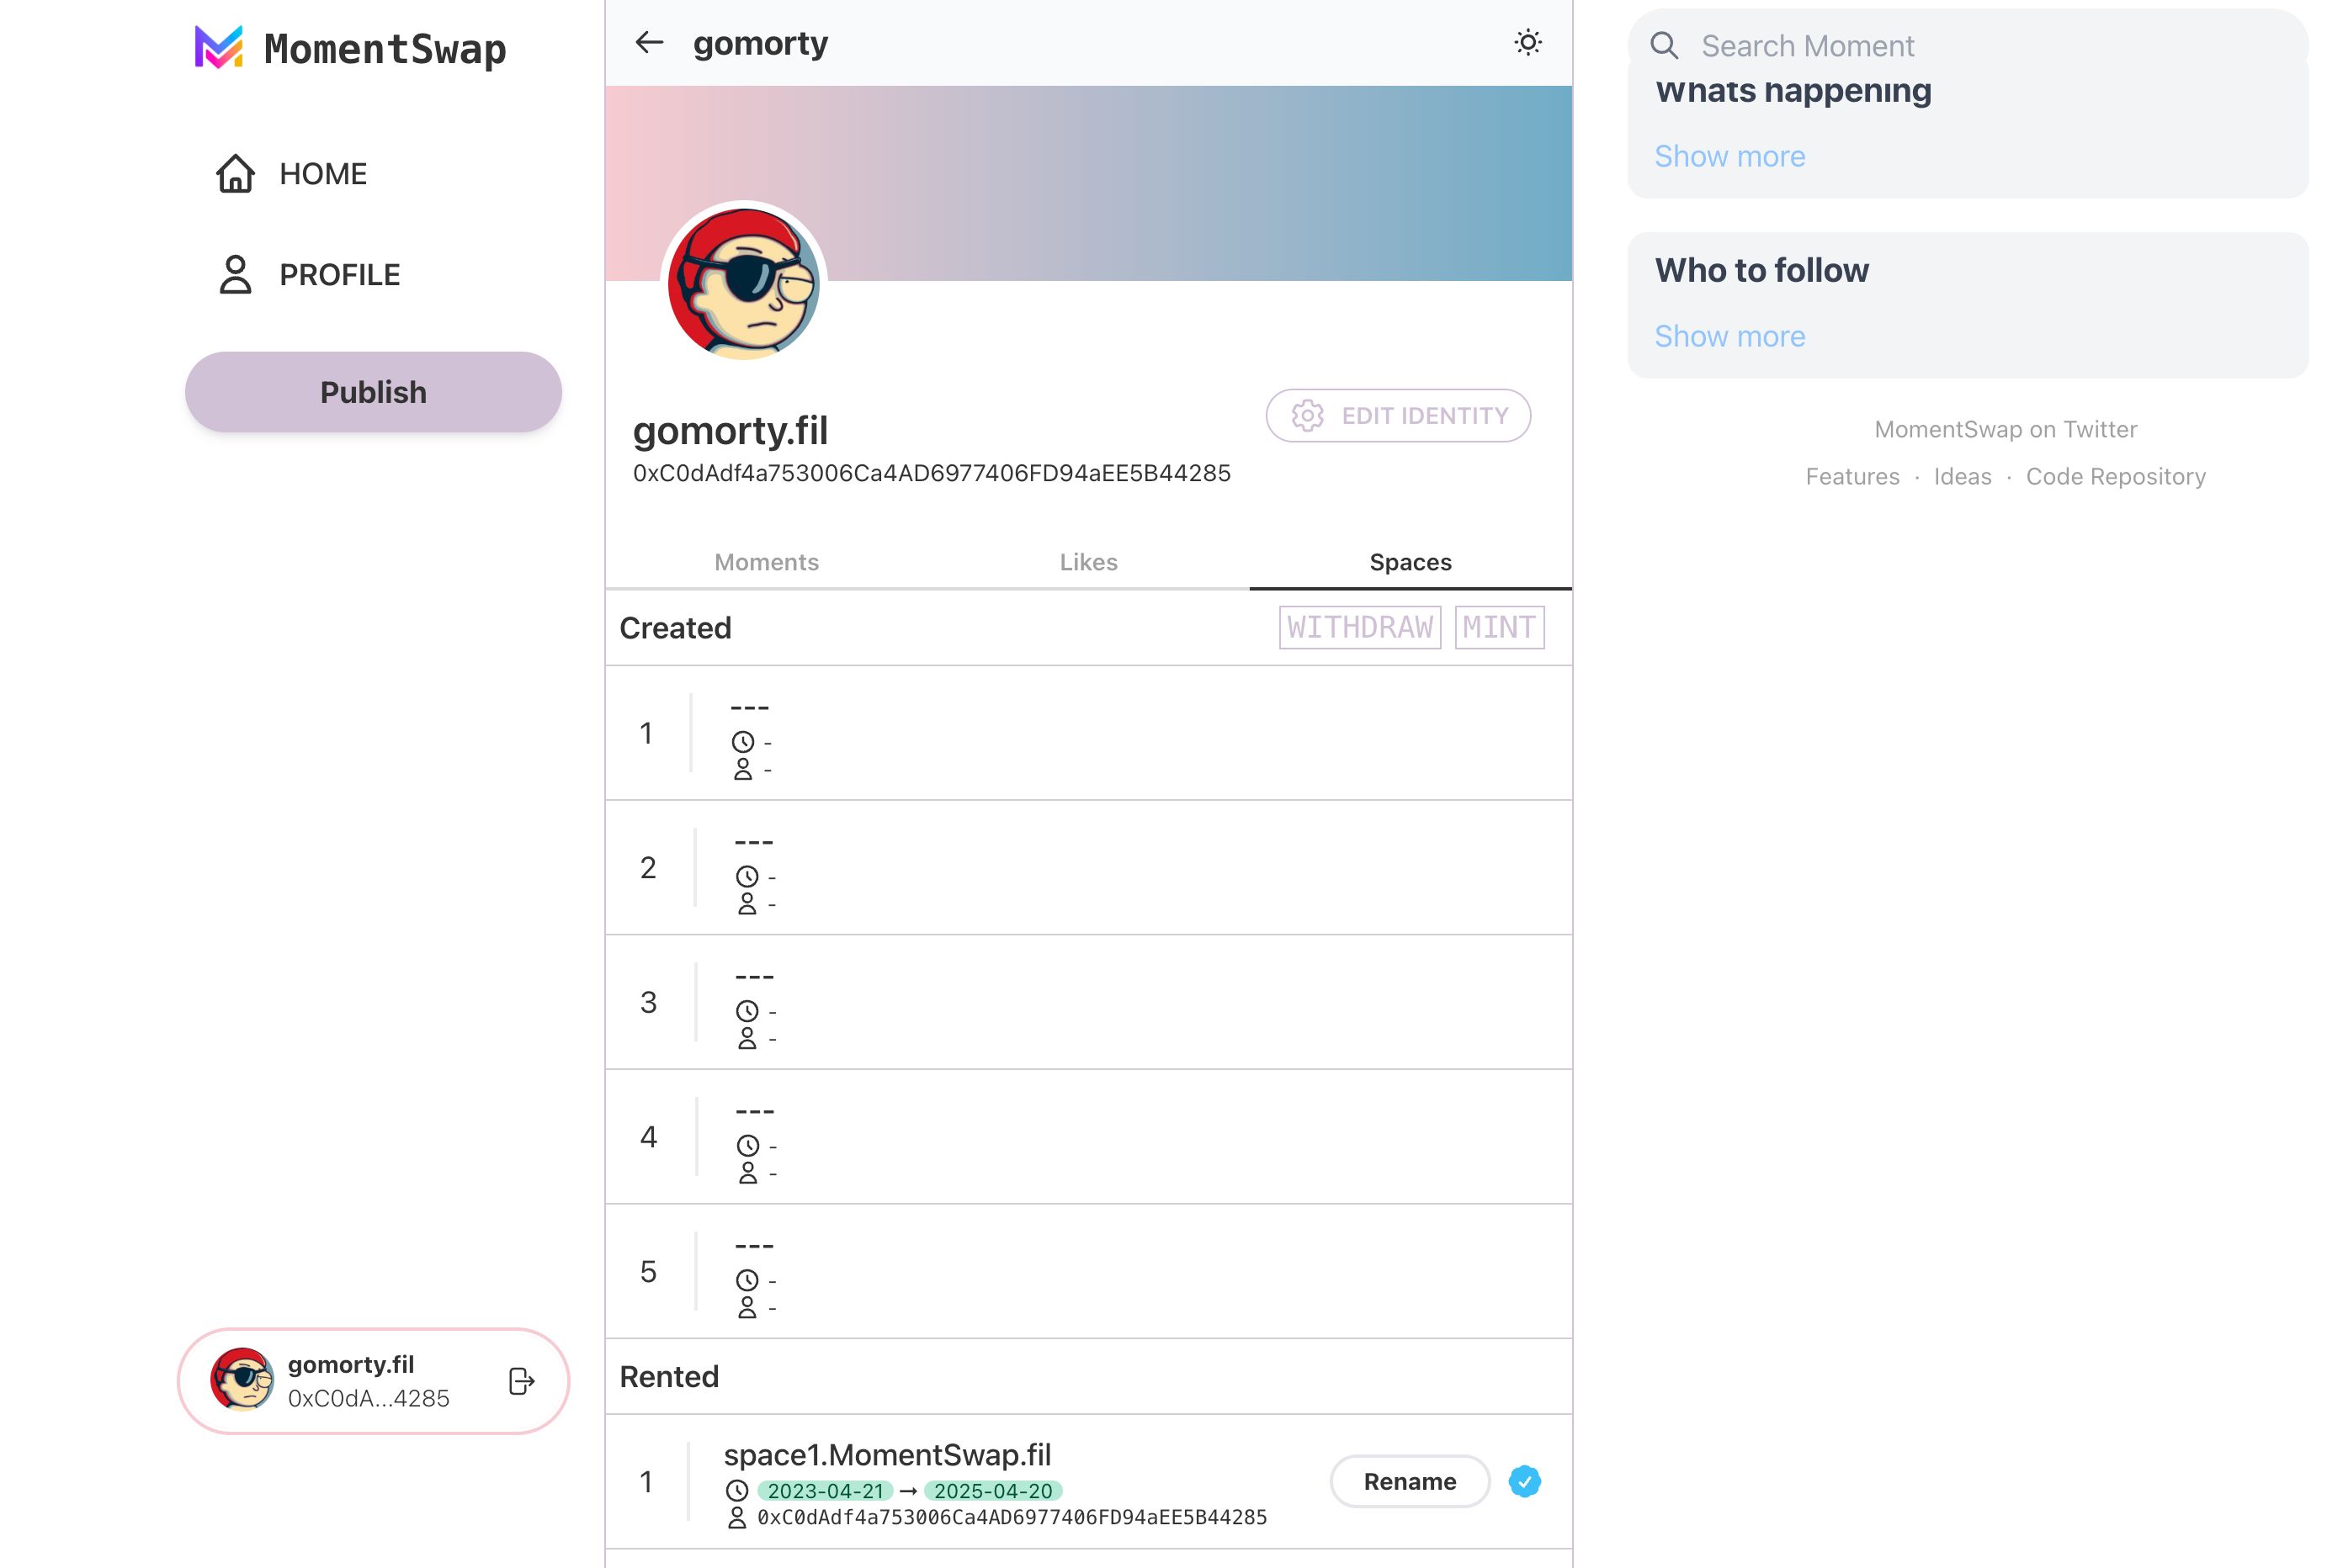Screen dimensions: 2343x1568
Task: Click the Rename button on space1.MomentSwap.fil
Action: click(1410, 1482)
